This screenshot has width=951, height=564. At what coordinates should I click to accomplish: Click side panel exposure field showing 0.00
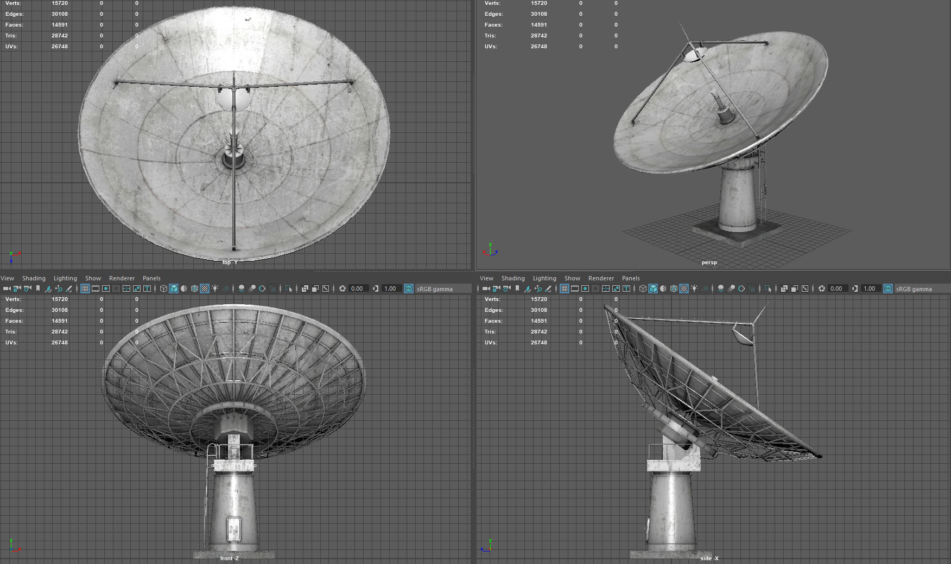tap(838, 289)
